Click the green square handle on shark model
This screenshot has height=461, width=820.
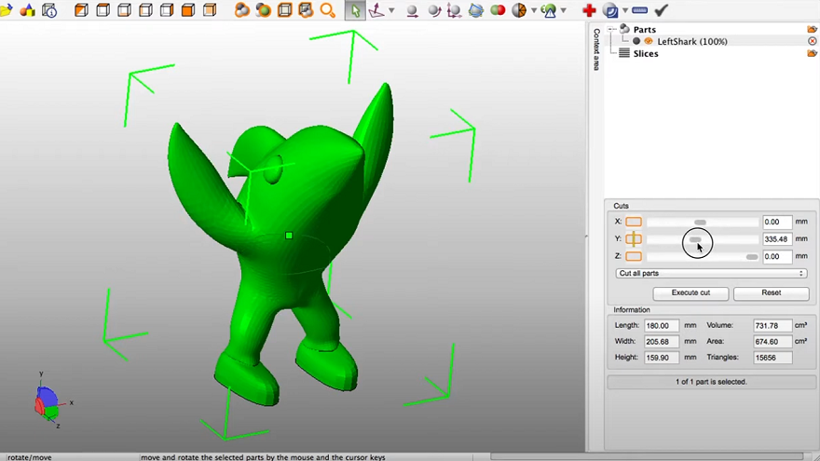tap(289, 236)
